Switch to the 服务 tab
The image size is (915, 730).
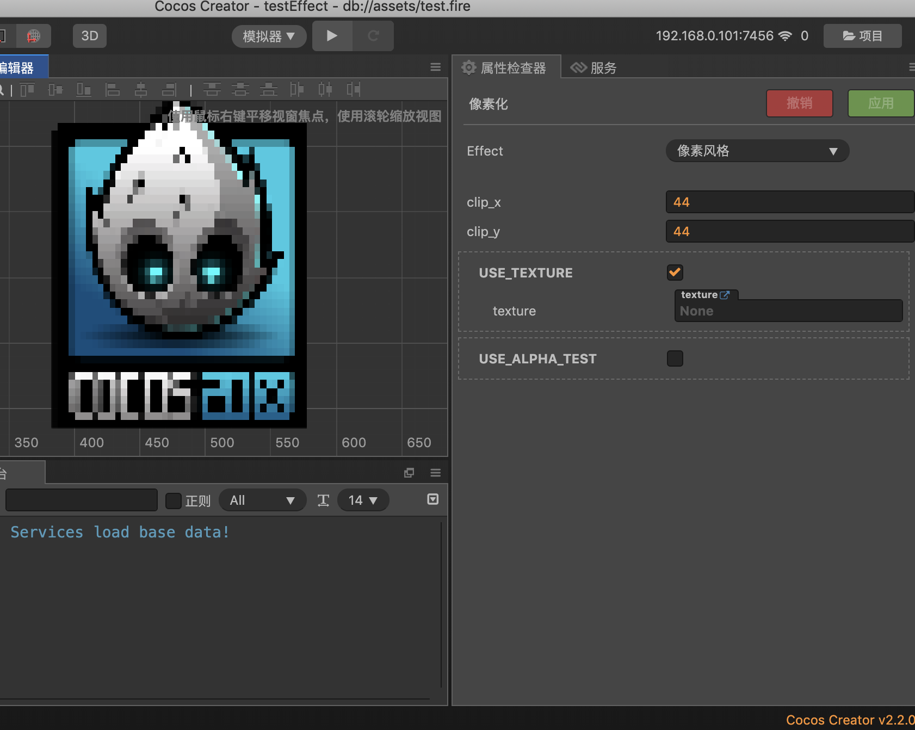click(593, 68)
